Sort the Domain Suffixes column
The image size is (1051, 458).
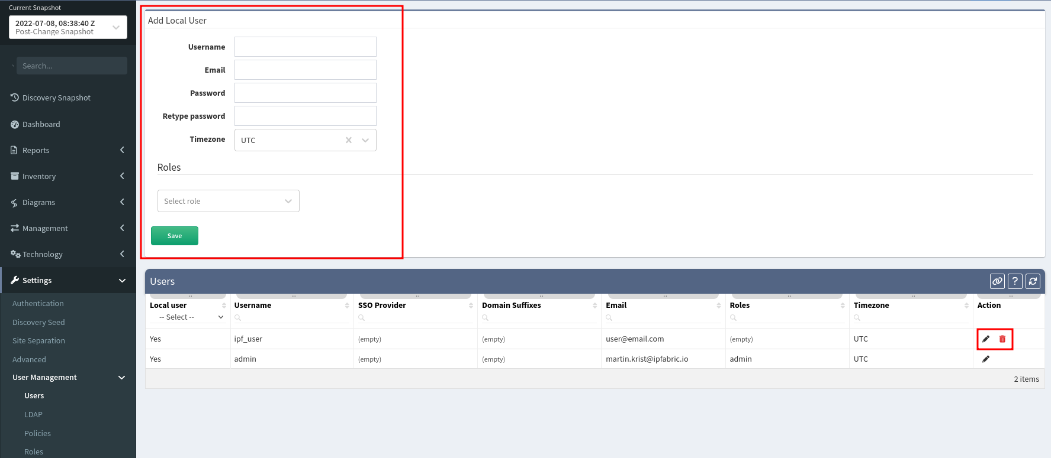click(594, 306)
